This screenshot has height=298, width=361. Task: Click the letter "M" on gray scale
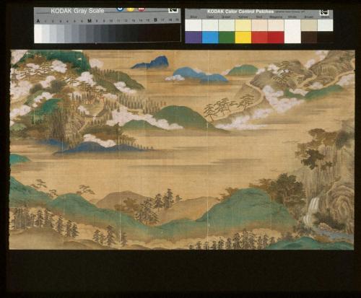pos(90,21)
